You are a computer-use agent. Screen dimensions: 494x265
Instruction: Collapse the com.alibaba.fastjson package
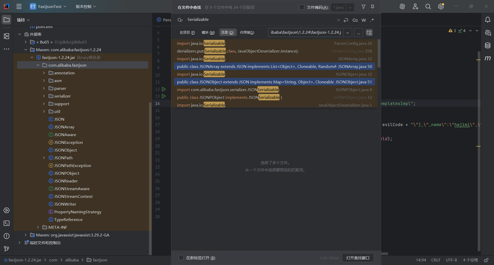click(38, 65)
